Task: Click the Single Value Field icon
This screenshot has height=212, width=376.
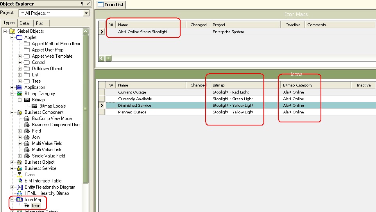Action: (27, 156)
